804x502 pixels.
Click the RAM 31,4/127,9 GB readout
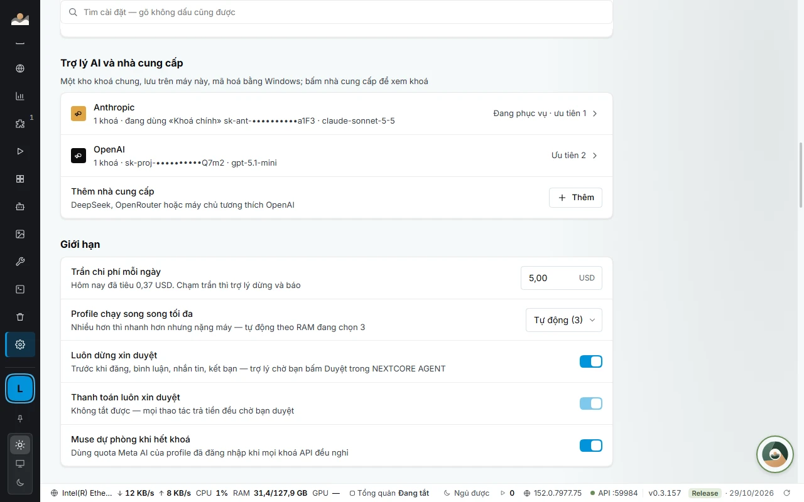click(270, 493)
